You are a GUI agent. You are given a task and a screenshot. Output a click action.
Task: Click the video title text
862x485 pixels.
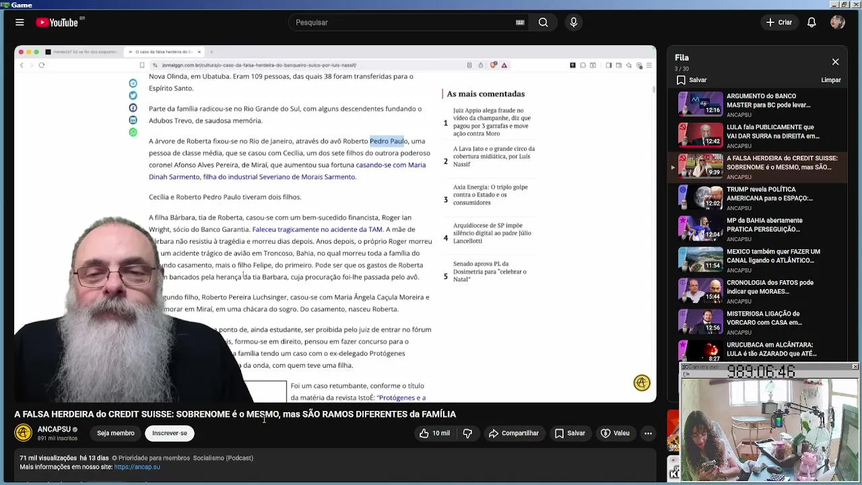(235, 414)
